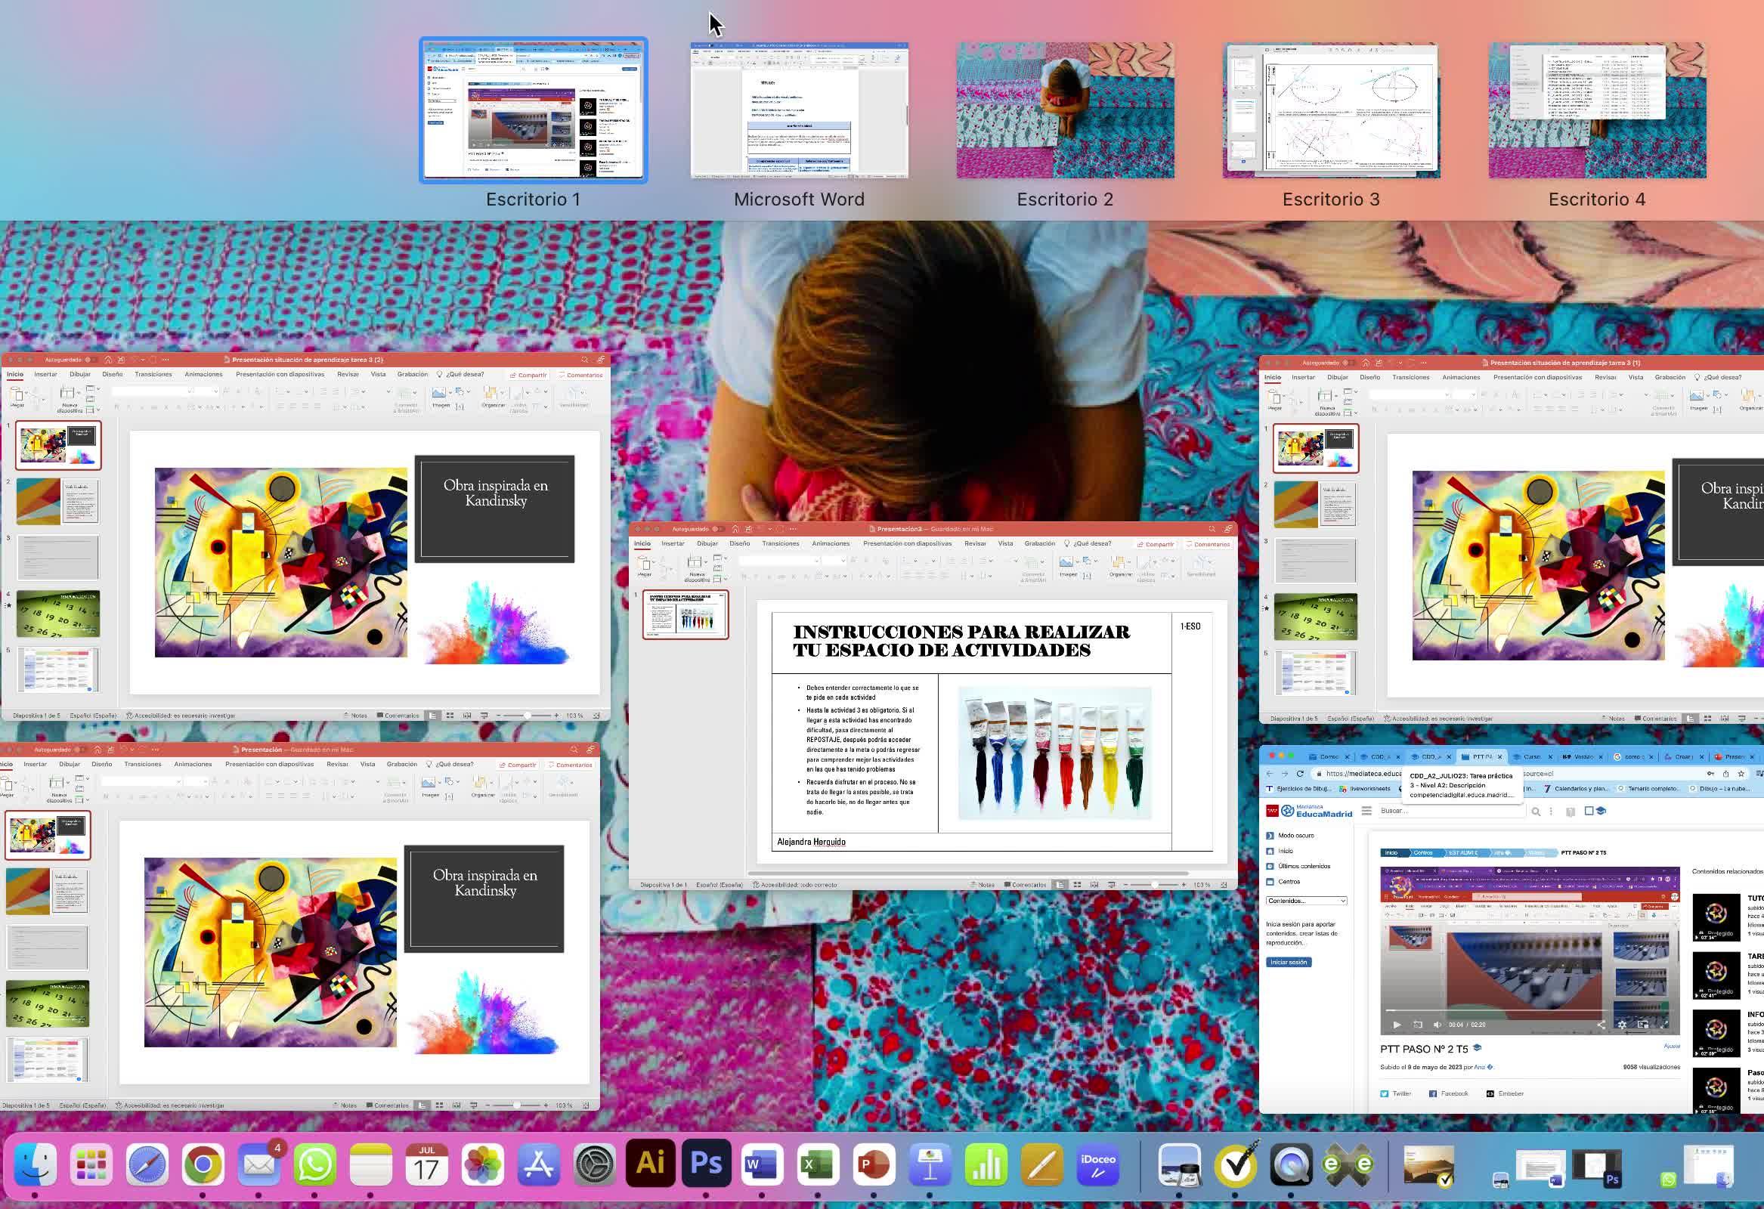Click the WhatsApp Dock icon

pos(314,1164)
